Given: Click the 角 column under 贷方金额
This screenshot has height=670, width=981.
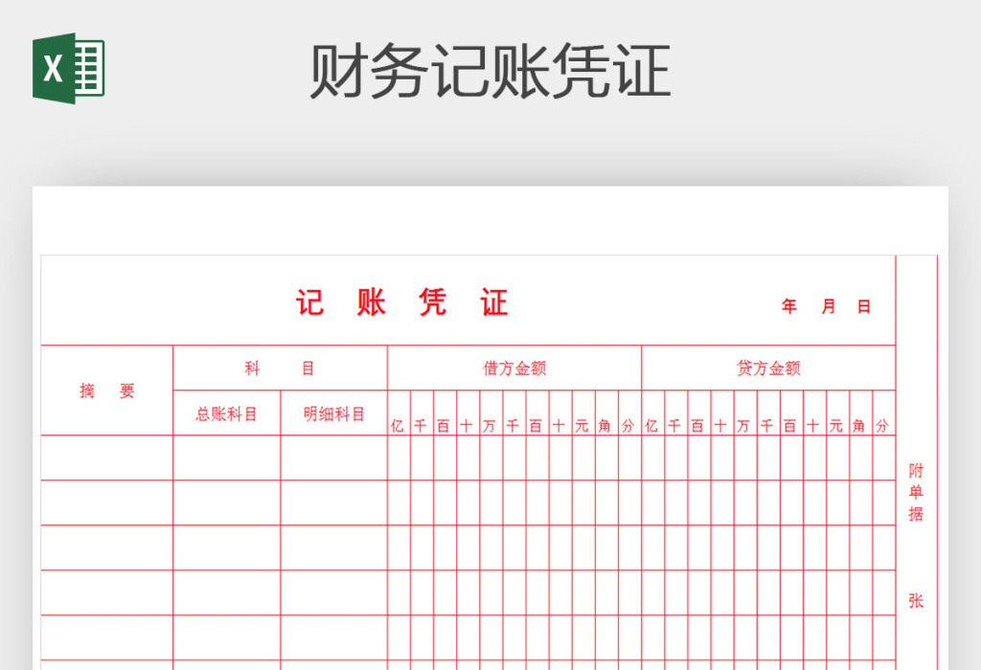Looking at the screenshot, I should click(x=861, y=413).
